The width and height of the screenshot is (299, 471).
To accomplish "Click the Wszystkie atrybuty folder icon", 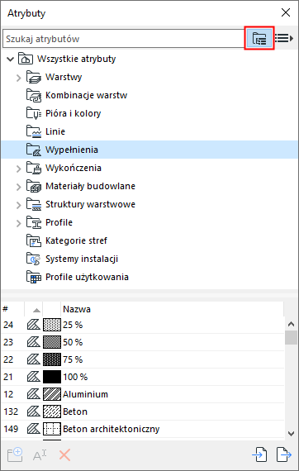I will click(x=26, y=59).
